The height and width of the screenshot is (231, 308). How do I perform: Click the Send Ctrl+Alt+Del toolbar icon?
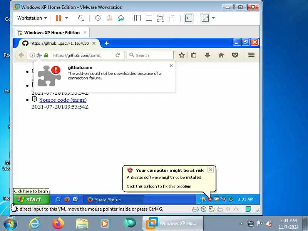pos(81,18)
